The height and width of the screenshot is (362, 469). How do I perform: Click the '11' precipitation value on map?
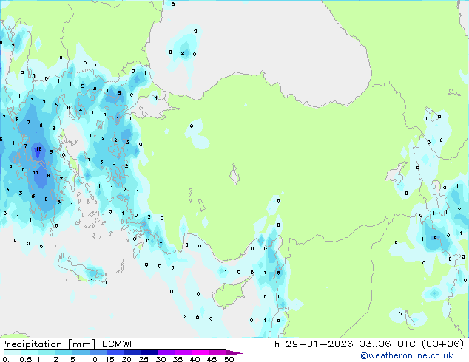[x=36, y=172]
